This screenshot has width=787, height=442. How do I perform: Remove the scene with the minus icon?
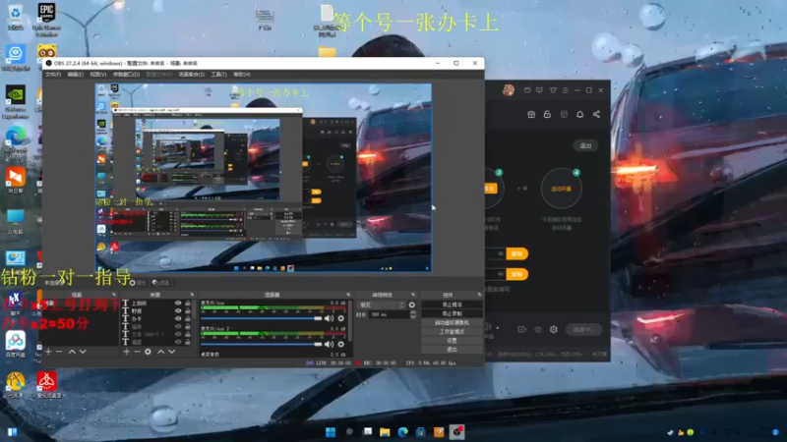coord(59,352)
